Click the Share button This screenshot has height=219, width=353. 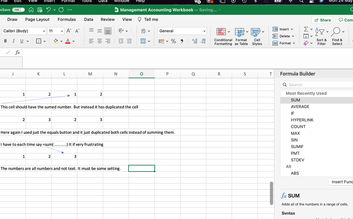coord(323,20)
